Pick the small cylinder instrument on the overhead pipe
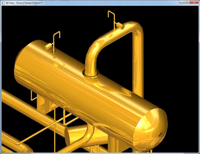Image resolution: width=200 pixels, height=154 pixels. click(120, 26)
